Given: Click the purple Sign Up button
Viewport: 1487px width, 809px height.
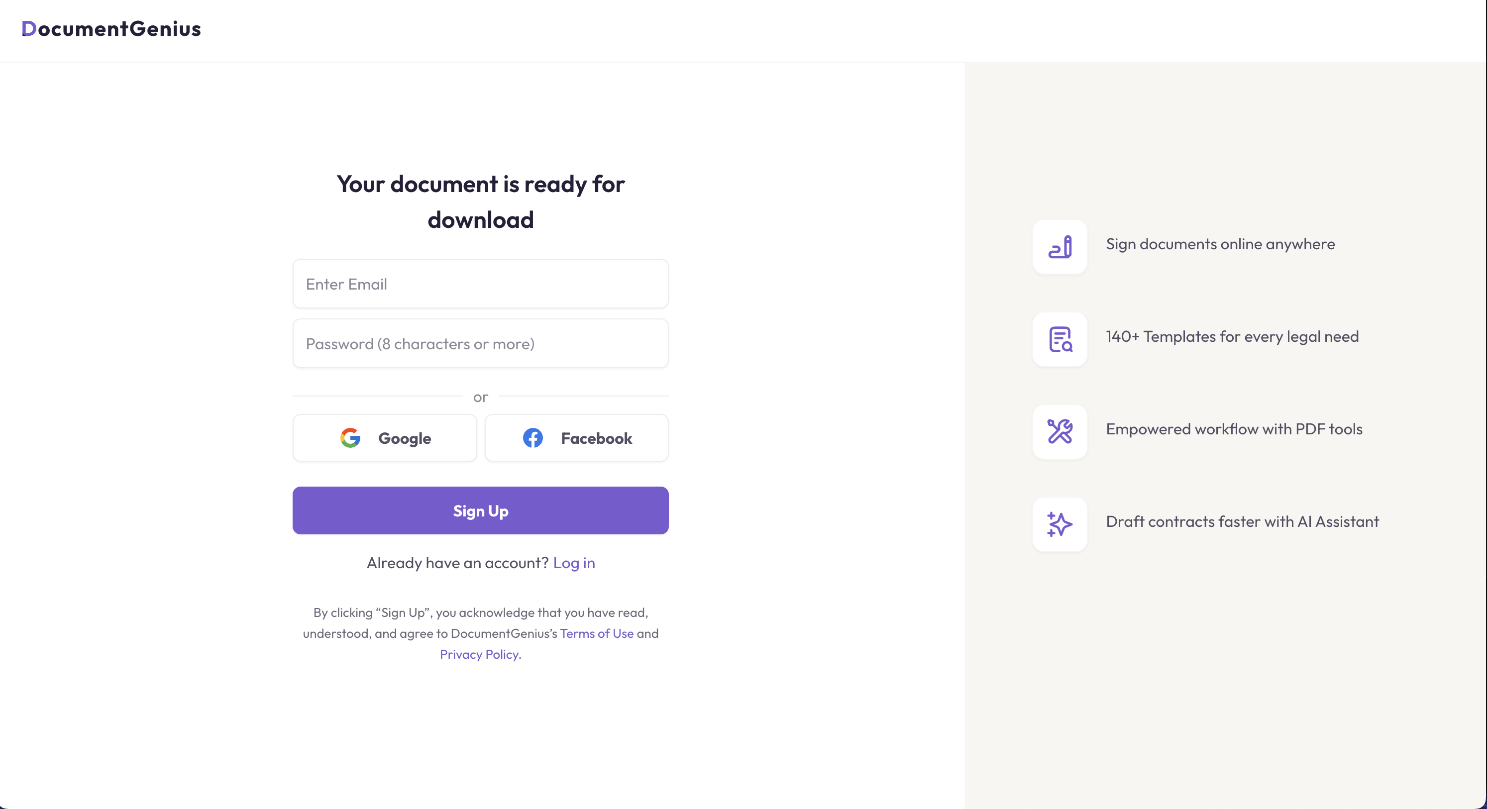Looking at the screenshot, I should tap(480, 510).
